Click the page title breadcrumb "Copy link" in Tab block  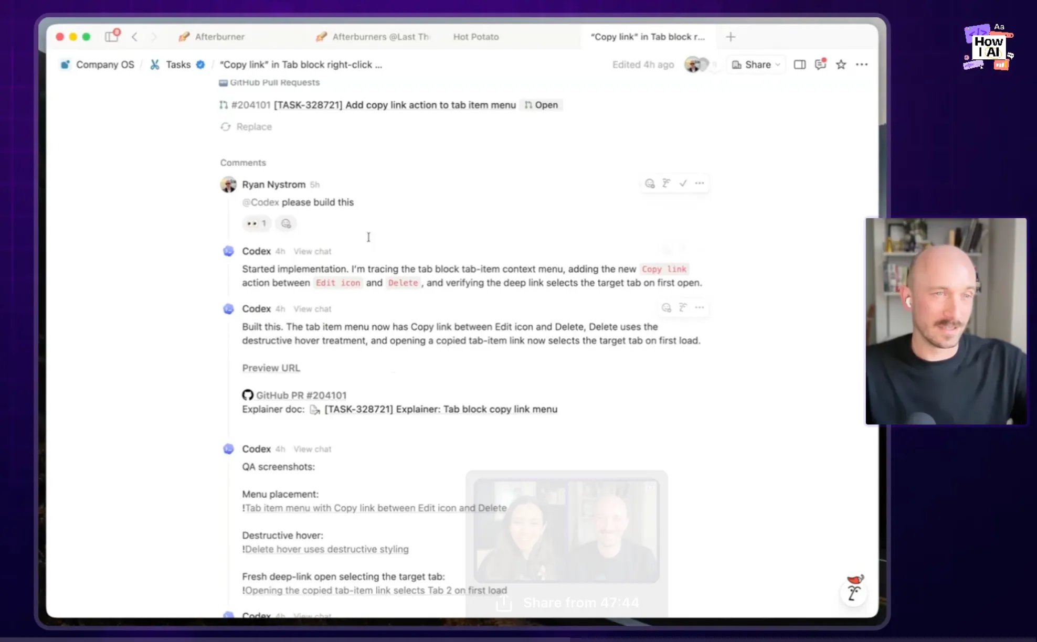[x=301, y=65]
